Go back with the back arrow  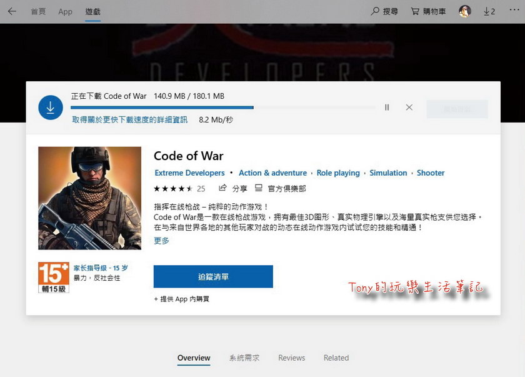pyautogui.click(x=12, y=11)
